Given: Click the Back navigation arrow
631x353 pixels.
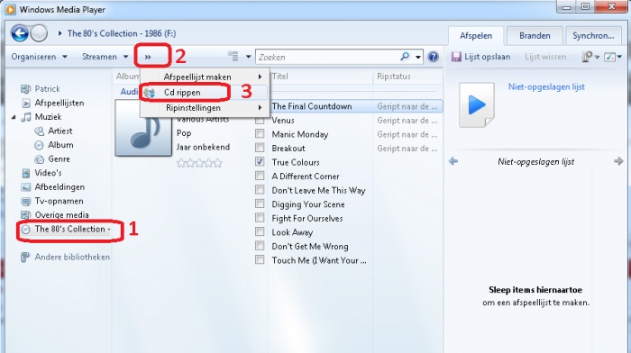Looking at the screenshot, I should point(20,33).
